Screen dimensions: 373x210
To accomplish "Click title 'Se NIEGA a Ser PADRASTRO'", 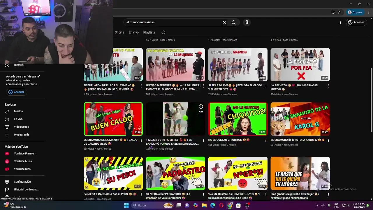I will coord(168,196).
